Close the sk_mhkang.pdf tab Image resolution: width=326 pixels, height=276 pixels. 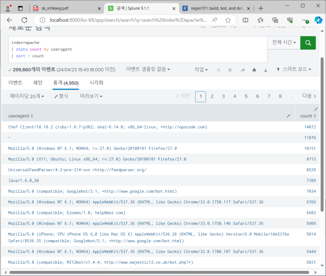coord(100,8)
